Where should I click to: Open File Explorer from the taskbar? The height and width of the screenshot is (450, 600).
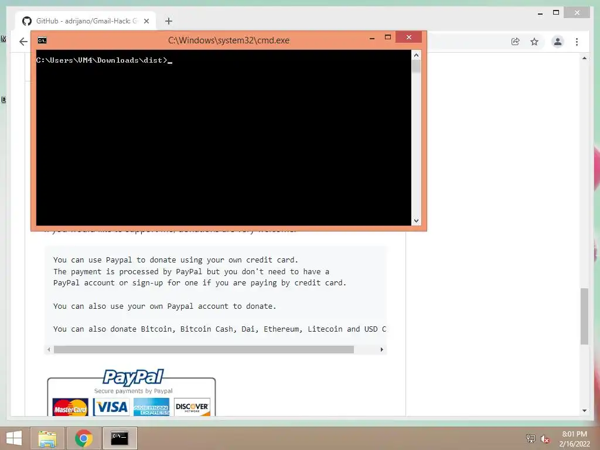tap(47, 438)
